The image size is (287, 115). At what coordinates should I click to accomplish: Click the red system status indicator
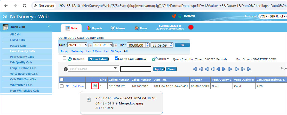pos(191,27)
